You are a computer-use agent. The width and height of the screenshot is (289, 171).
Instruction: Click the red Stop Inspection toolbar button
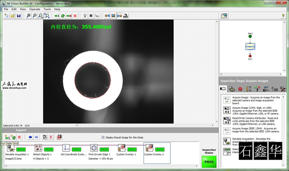[75, 16]
